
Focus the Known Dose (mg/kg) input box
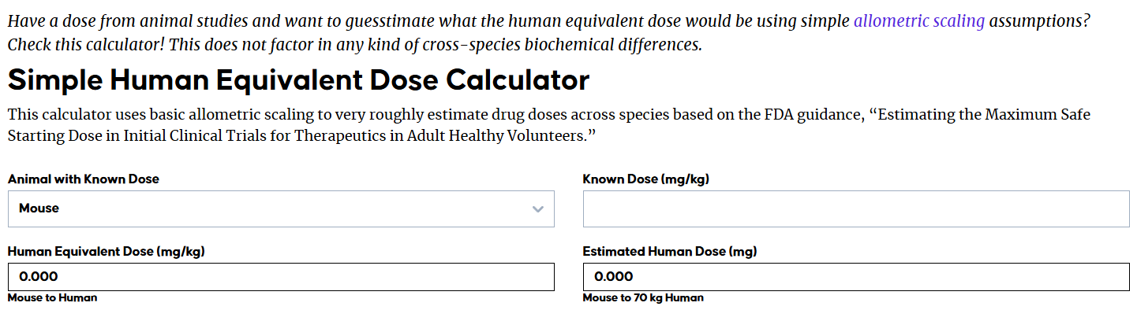click(856, 209)
